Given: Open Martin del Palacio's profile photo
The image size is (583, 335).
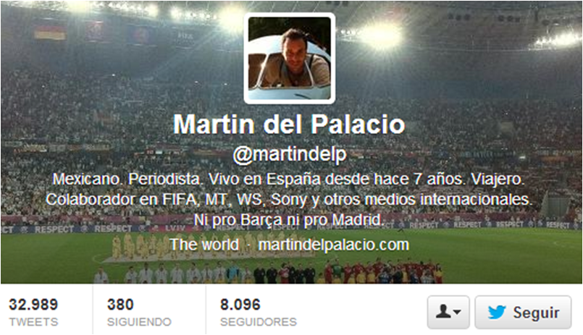Looking at the screenshot, I should coord(290,59).
